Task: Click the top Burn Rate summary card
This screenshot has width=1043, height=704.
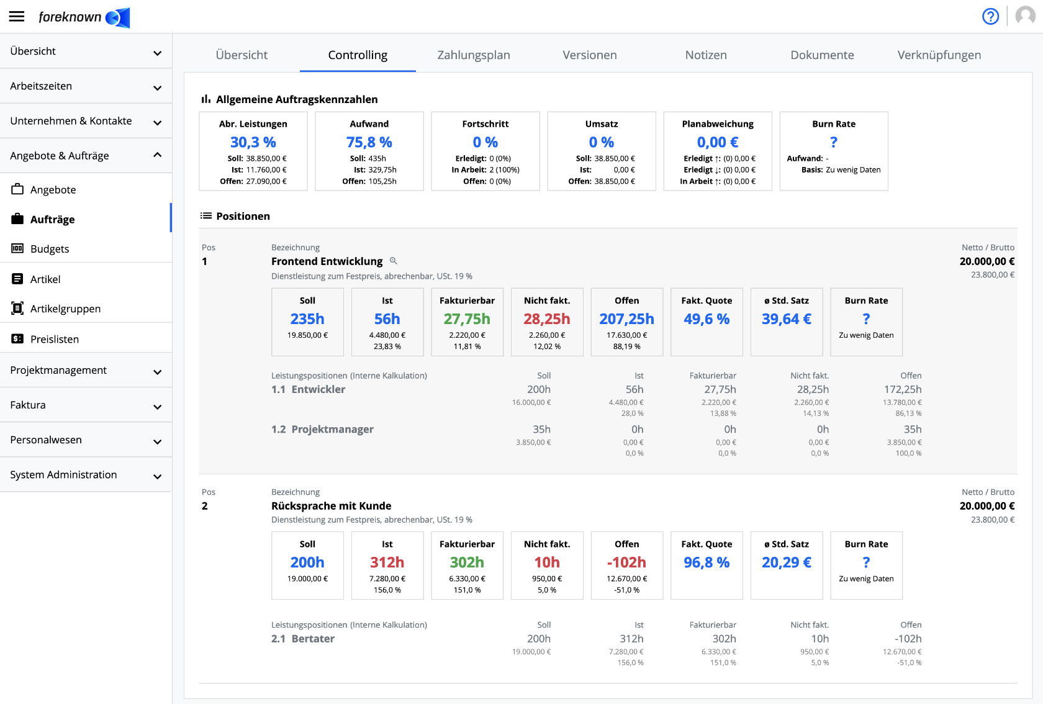Action: point(834,151)
